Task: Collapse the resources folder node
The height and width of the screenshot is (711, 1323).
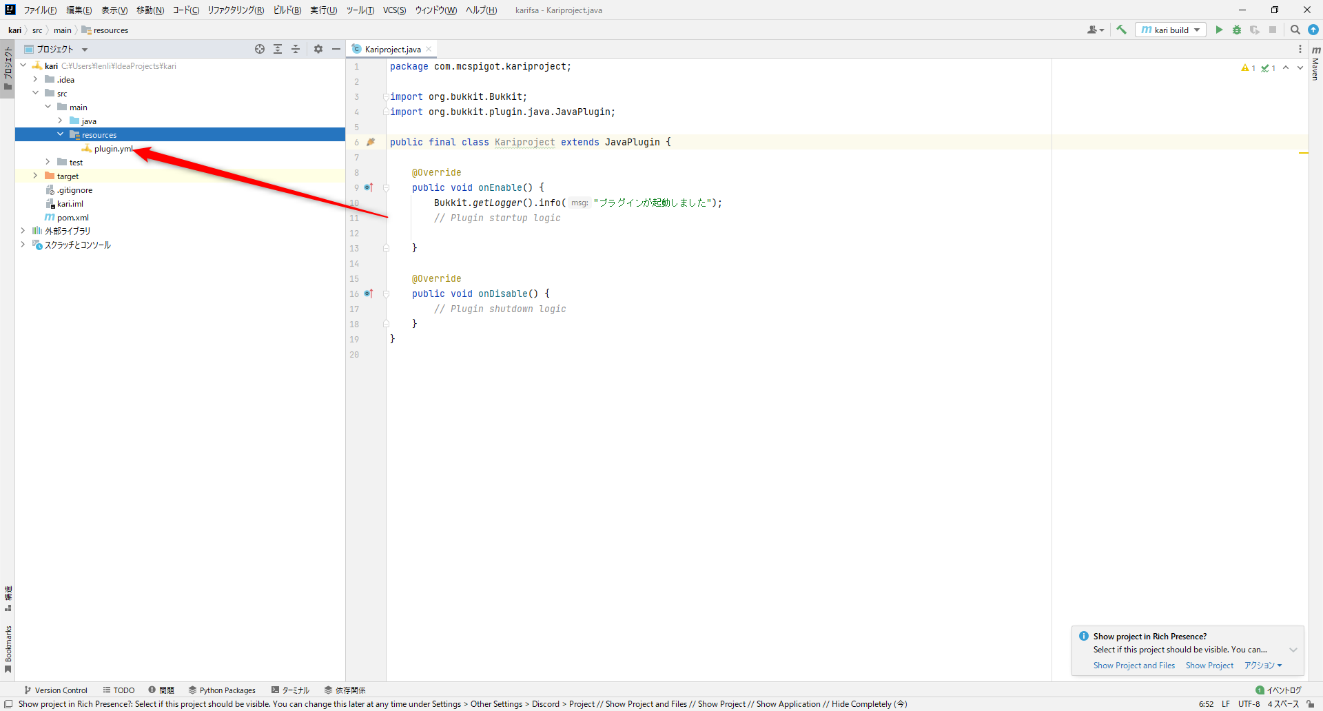Action: [x=61, y=134]
